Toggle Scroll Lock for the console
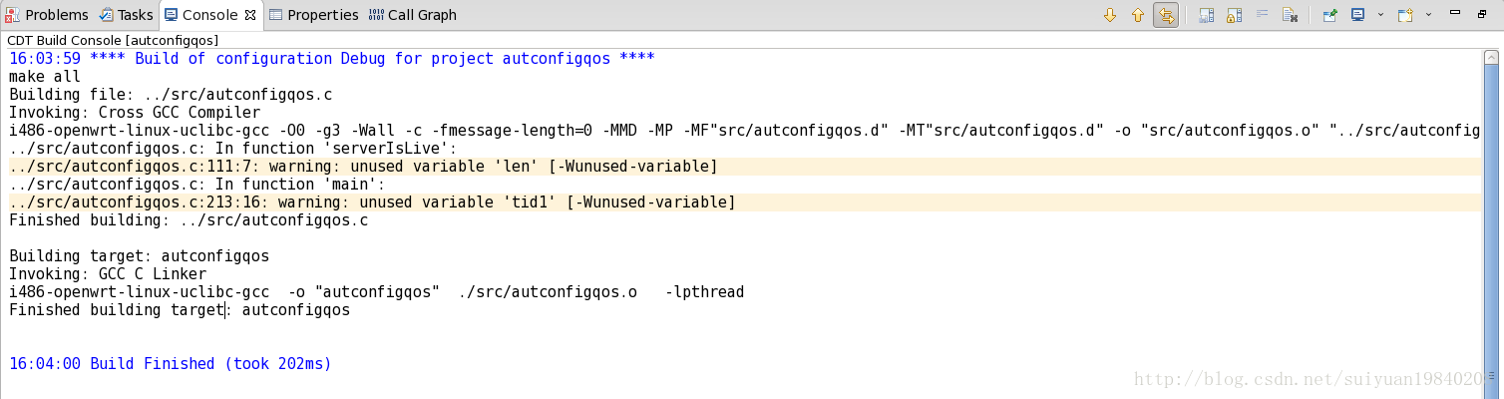The image size is (1504, 399). click(x=1235, y=15)
